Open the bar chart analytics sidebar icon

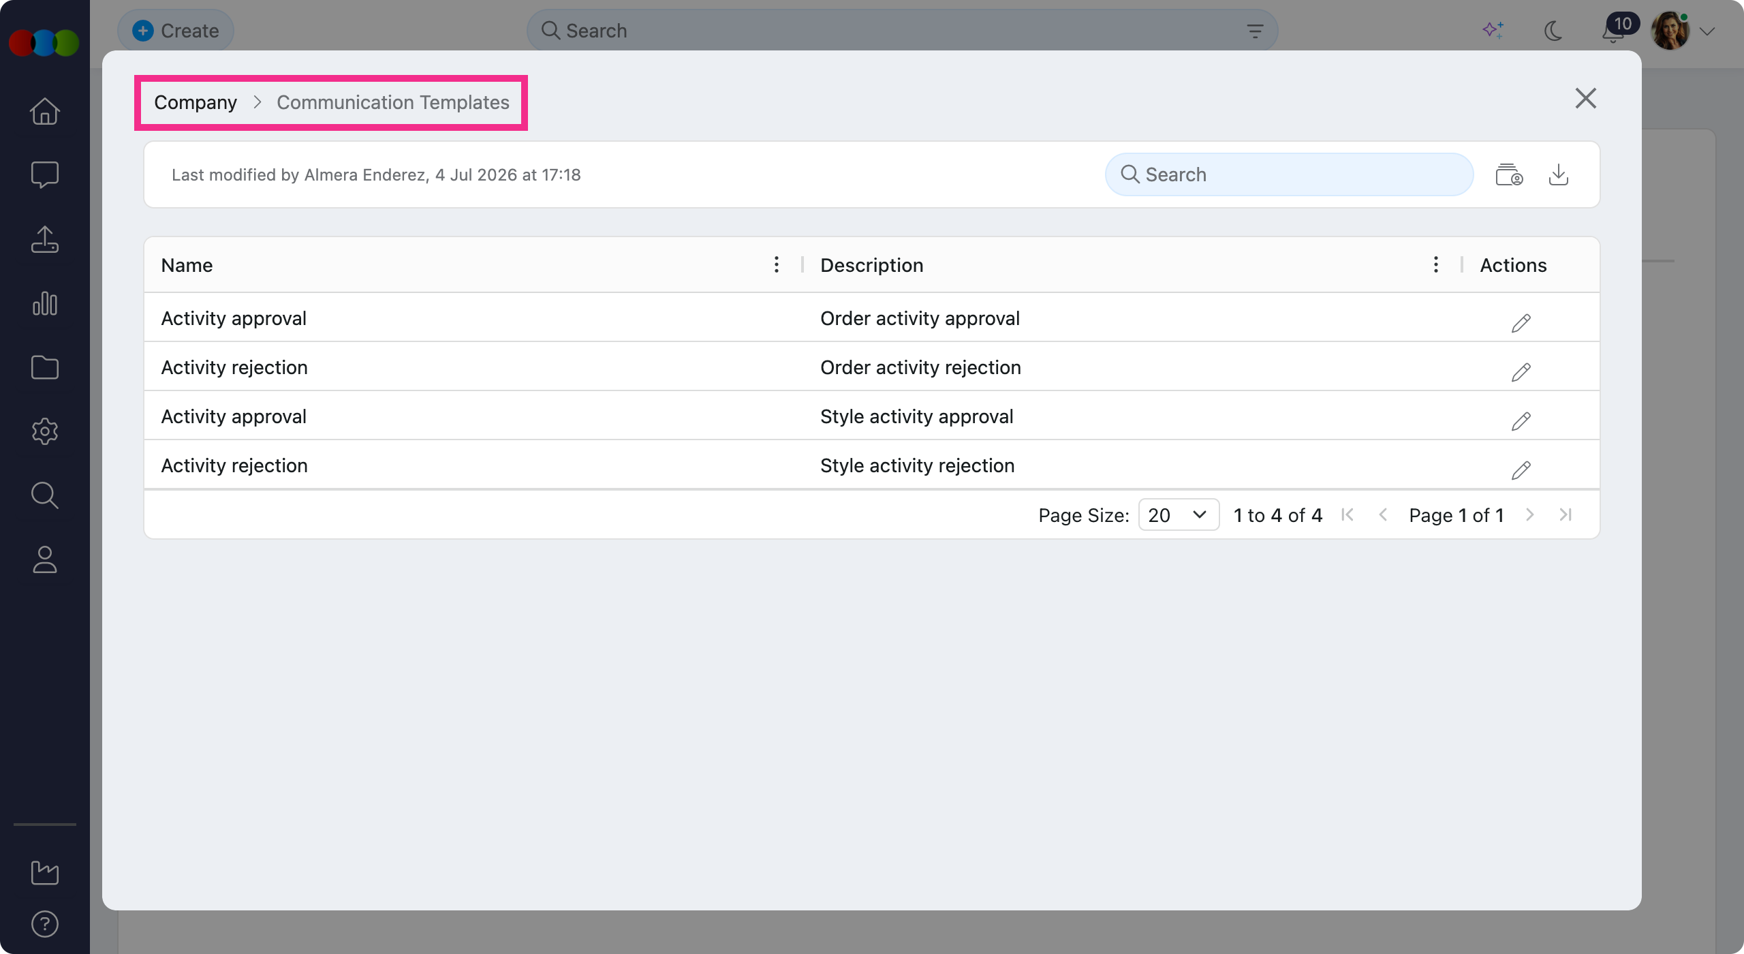coord(45,303)
